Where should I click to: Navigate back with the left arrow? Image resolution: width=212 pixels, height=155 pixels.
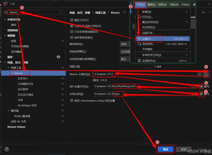204,12
